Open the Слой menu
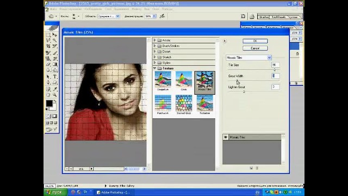 pos(108,9)
